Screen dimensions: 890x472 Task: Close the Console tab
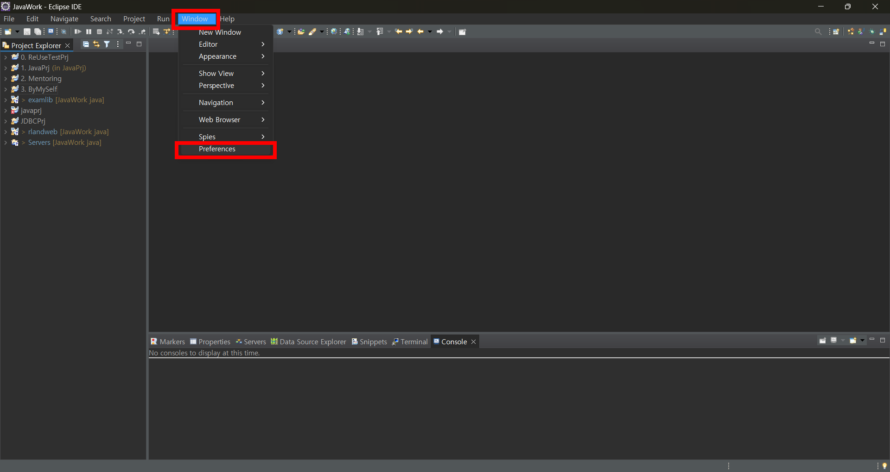(473, 342)
